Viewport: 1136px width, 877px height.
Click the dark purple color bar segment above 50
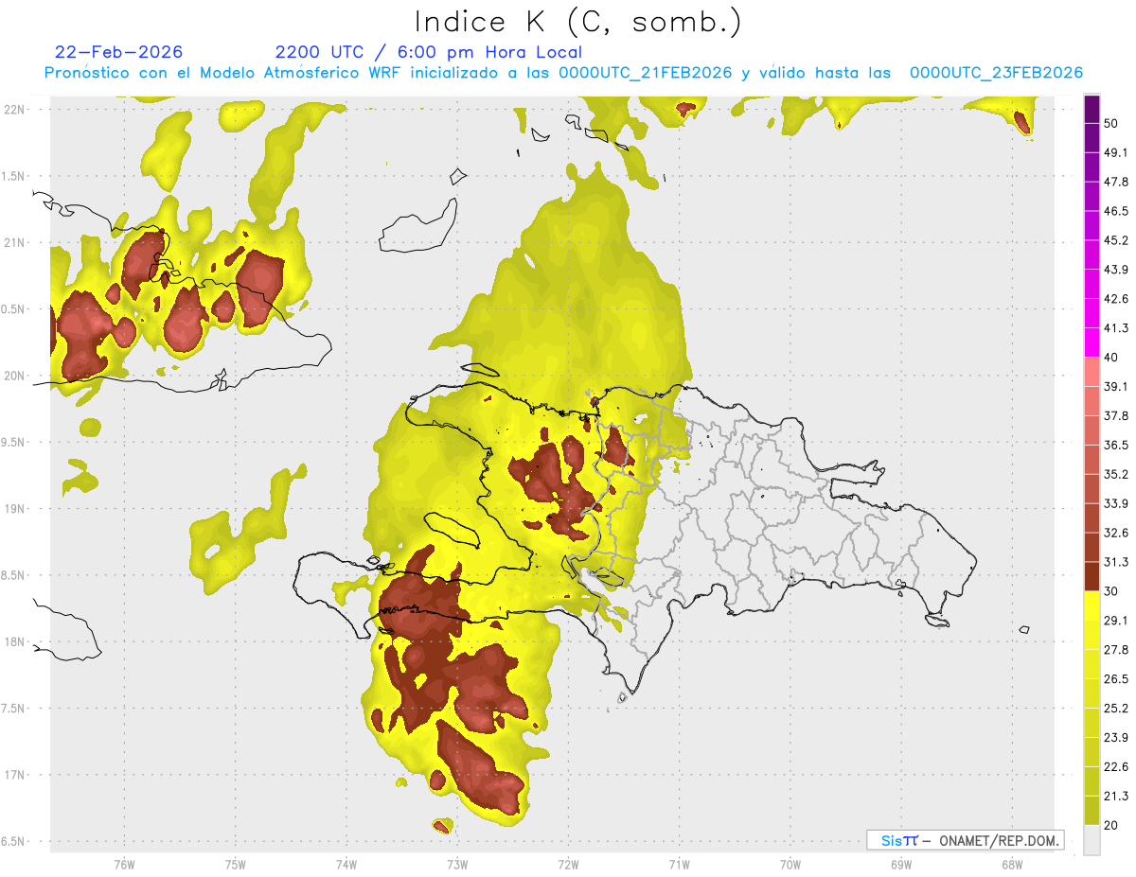[1092, 110]
